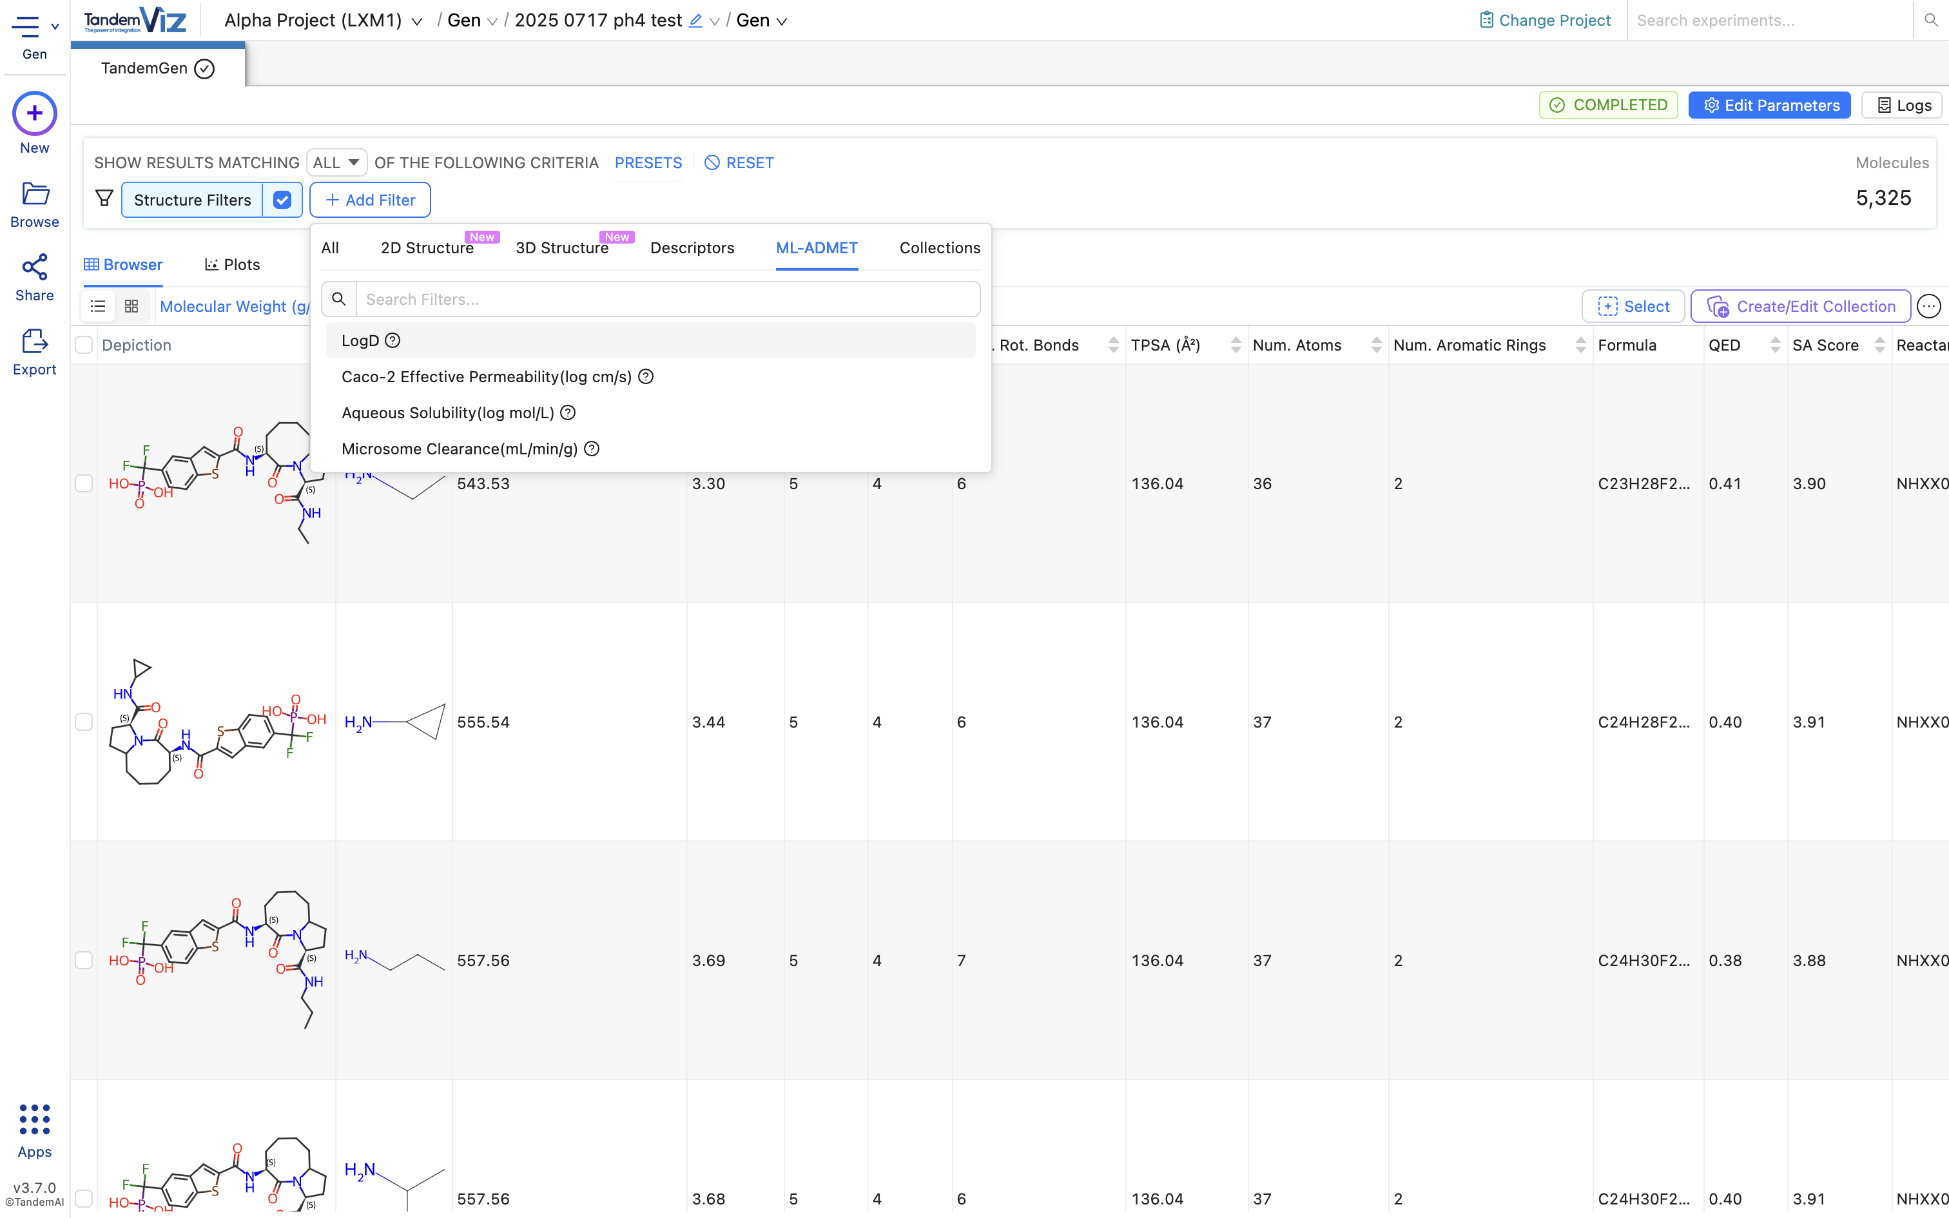Open the more options ellipsis near Create/Edit Collection

coord(1930,306)
